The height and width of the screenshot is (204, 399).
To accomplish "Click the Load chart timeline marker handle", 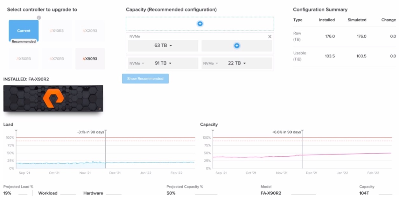I will 106,131.
